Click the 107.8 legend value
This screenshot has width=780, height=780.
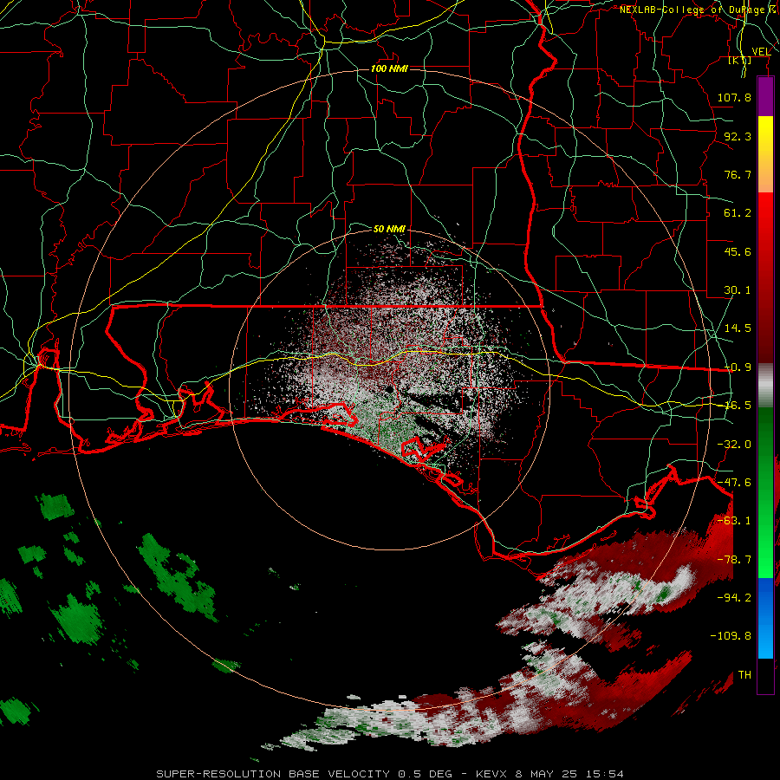734,97
